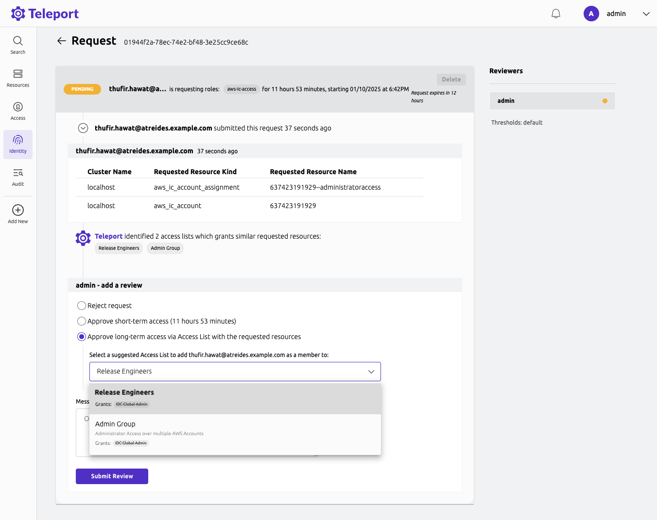Choose Approve short-term access

click(81, 321)
